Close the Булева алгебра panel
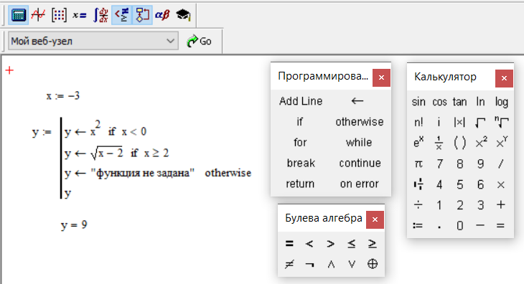The width and height of the screenshot is (524, 284). [x=375, y=219]
